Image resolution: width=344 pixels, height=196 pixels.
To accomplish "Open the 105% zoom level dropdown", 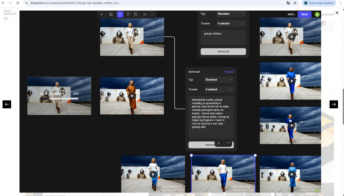I will [291, 14].
